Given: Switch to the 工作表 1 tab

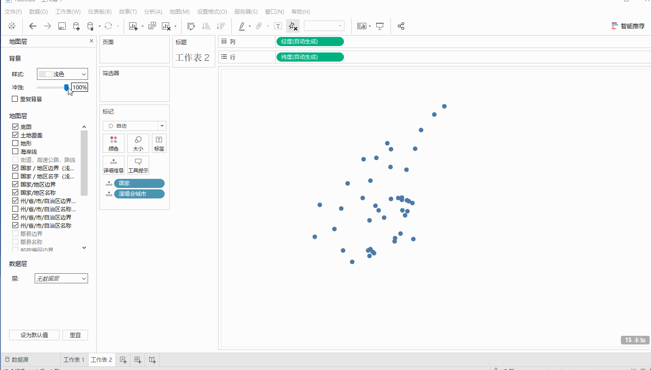Looking at the screenshot, I should click(74, 360).
